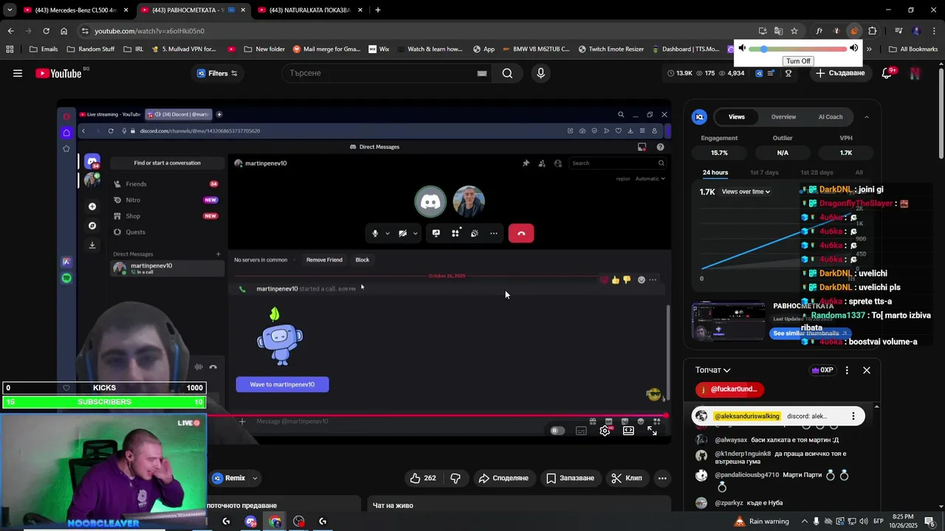The height and width of the screenshot is (531, 945).
Task: Open video player settings gear
Action: pyautogui.click(x=605, y=431)
